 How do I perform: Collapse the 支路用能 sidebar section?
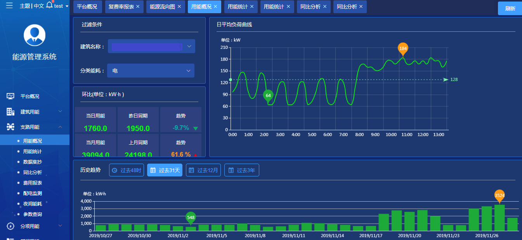(x=60, y=127)
